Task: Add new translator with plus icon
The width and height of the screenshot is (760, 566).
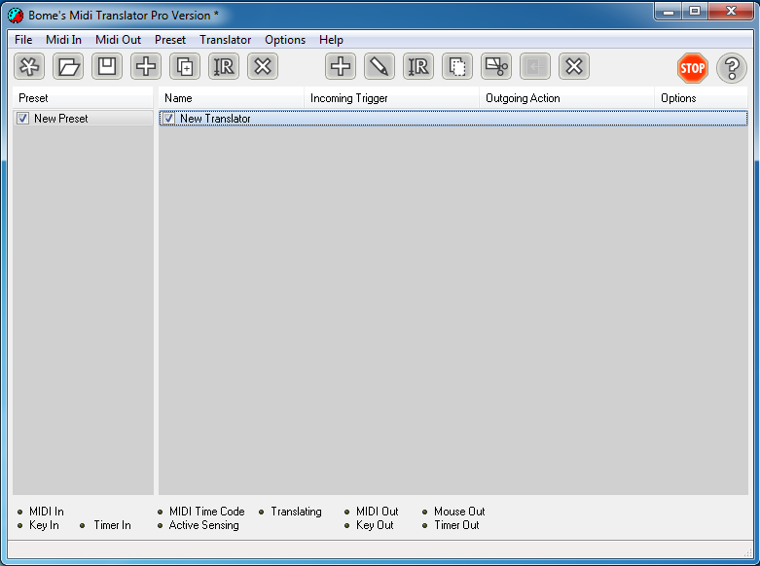Action: point(341,66)
